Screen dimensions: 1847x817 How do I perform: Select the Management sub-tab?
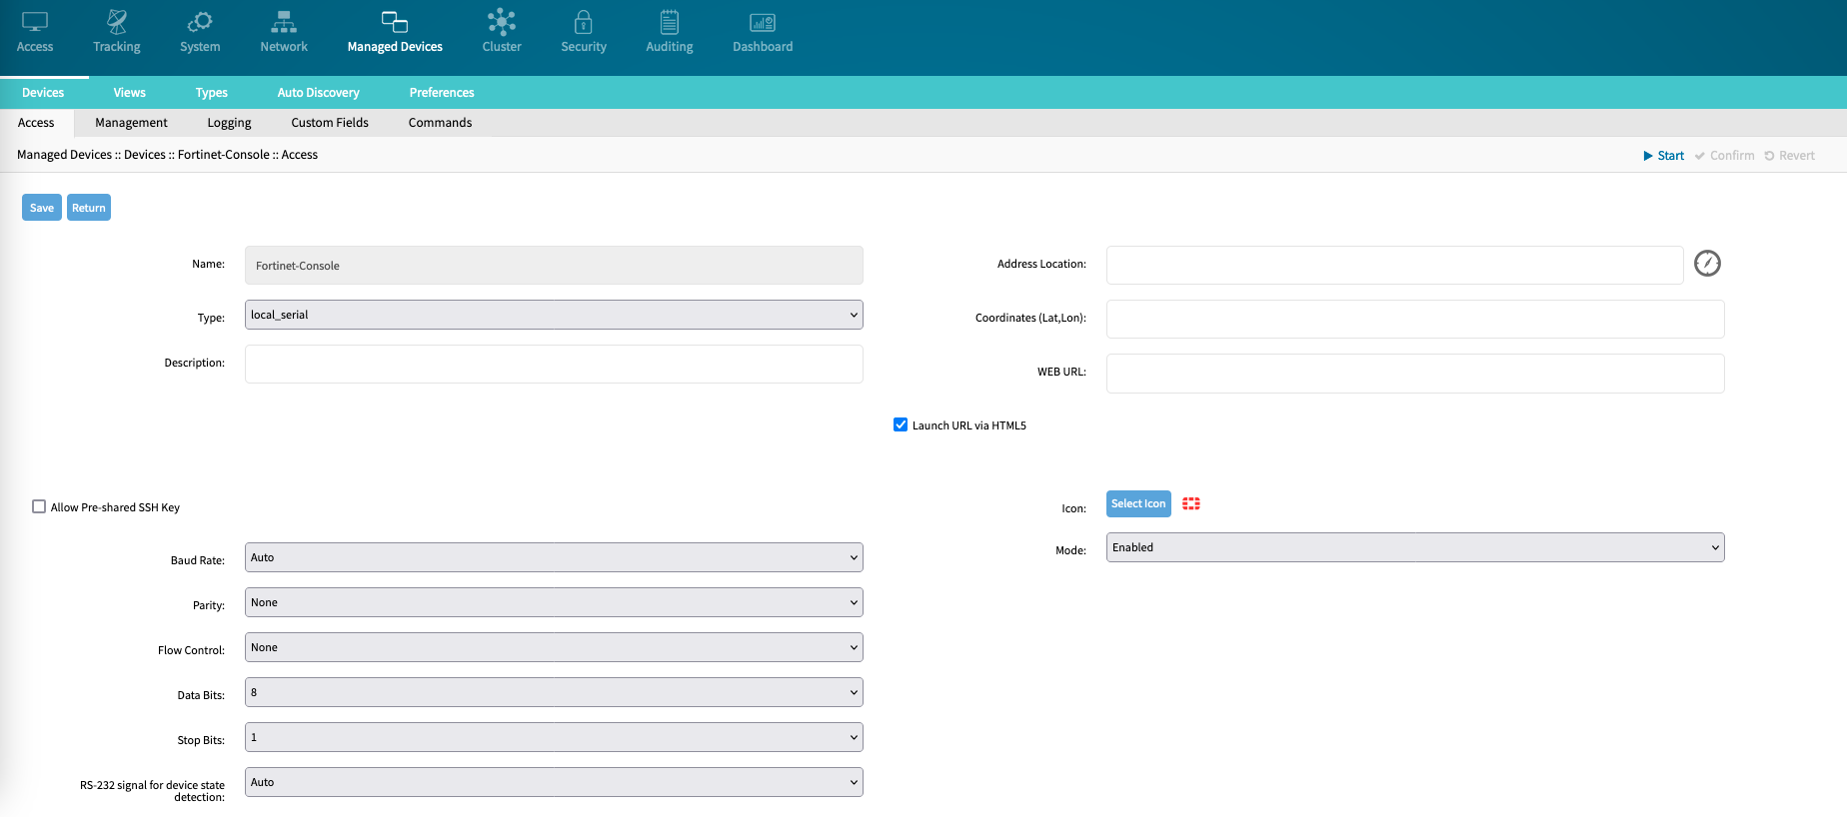pyautogui.click(x=131, y=123)
